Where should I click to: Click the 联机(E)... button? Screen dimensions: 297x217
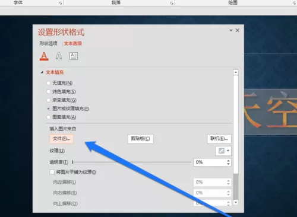219,139
